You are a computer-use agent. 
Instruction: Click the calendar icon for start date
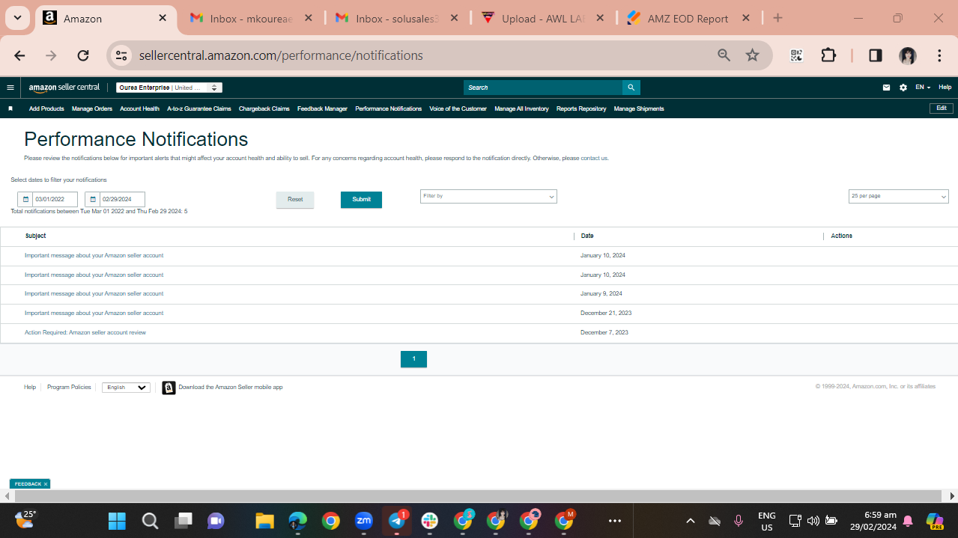[25, 200]
